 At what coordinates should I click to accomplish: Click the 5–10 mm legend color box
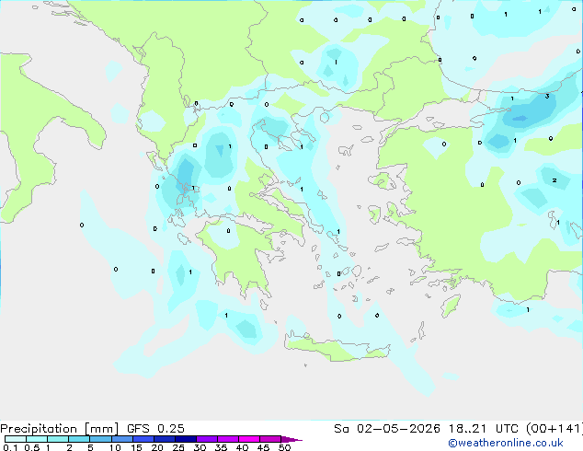(x=100, y=439)
